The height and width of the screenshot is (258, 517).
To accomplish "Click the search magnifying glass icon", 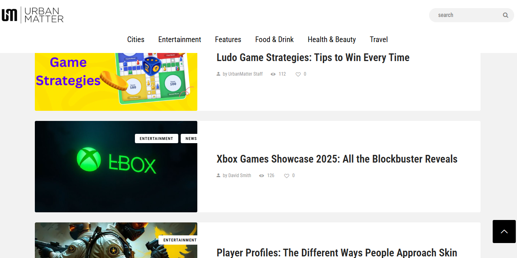I will pyautogui.click(x=505, y=15).
